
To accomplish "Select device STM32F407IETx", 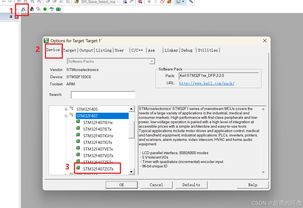I will (x=97, y=129).
